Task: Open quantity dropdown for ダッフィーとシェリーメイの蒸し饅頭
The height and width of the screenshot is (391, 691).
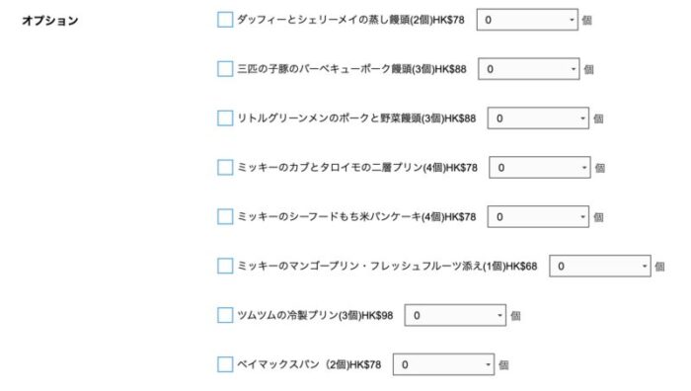Action: pos(527,20)
